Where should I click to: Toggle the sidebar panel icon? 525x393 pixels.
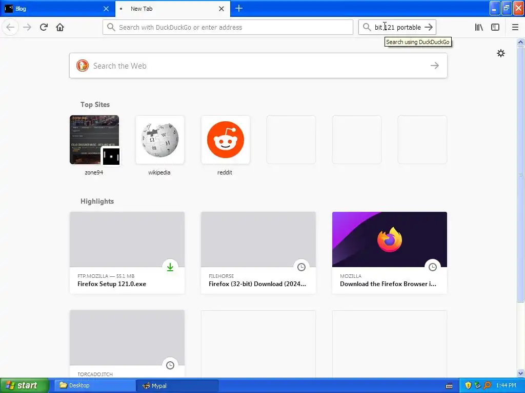(x=495, y=27)
